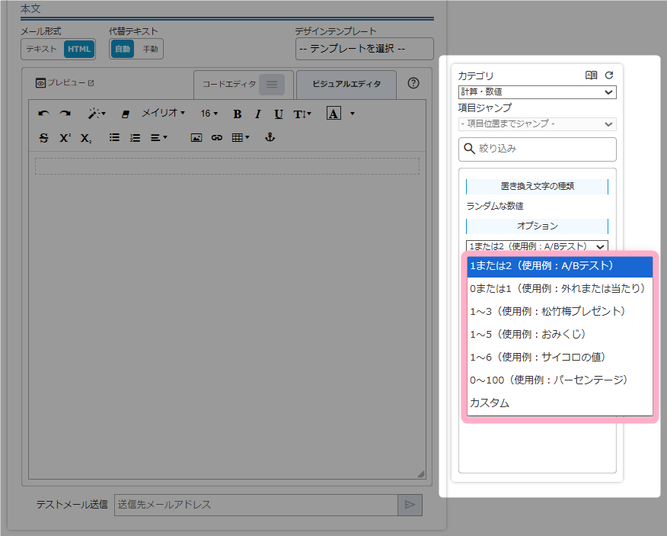
Task: Set alternative text to 手動
Action: [150, 49]
